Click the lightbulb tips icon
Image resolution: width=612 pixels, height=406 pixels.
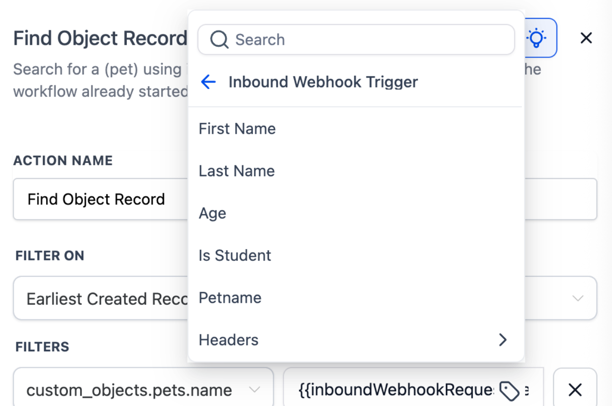point(537,38)
